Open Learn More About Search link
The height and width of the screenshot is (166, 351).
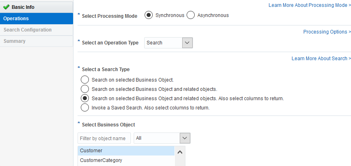pos(321,59)
